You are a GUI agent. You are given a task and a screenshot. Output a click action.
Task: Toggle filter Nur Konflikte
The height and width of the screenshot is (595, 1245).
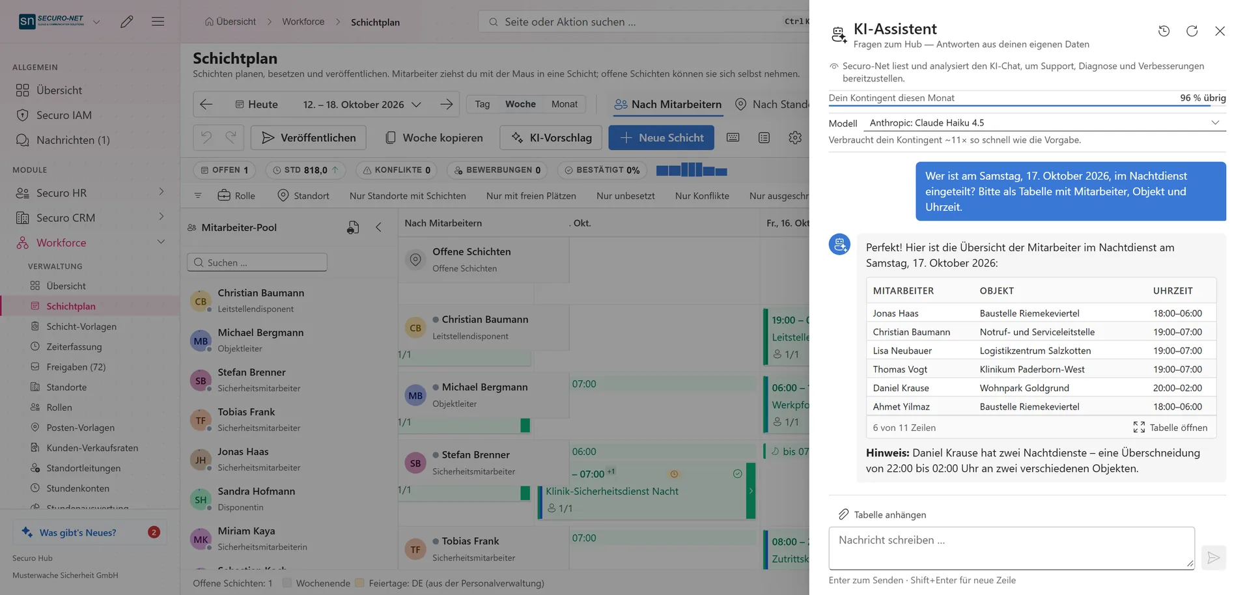click(x=702, y=195)
